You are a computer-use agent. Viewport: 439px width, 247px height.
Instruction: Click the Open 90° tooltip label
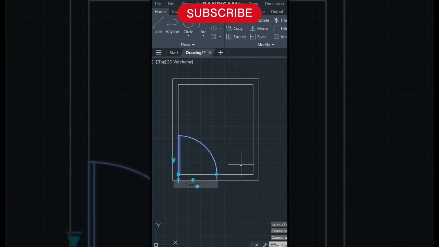tap(195, 185)
